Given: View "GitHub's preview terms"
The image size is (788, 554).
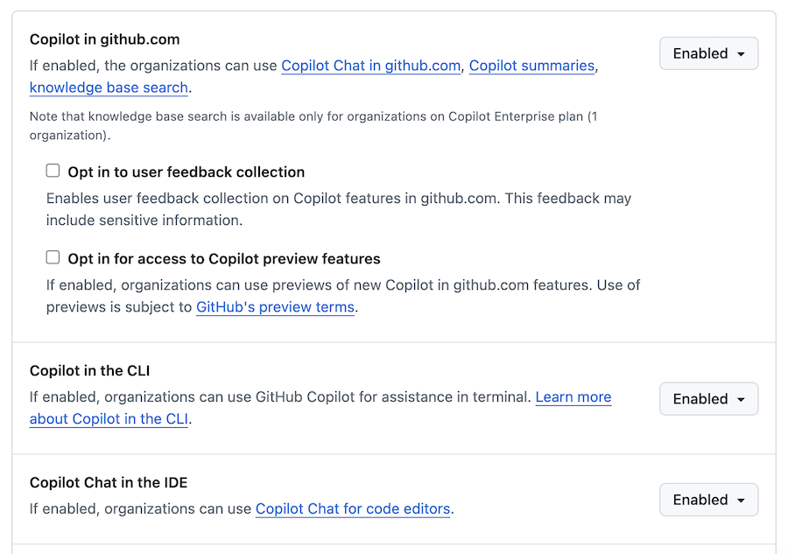Looking at the screenshot, I should [x=275, y=307].
